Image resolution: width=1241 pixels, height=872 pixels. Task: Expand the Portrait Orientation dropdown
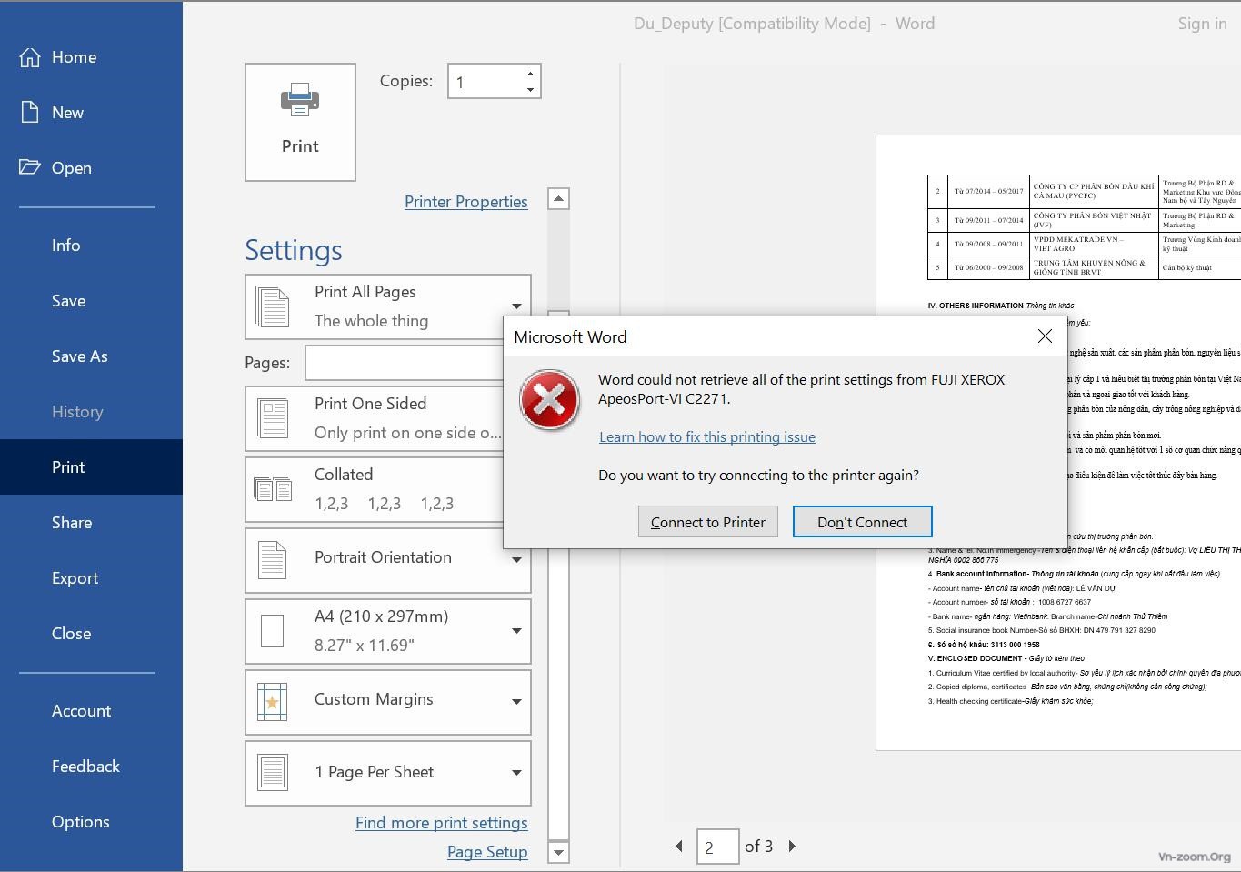pos(515,560)
